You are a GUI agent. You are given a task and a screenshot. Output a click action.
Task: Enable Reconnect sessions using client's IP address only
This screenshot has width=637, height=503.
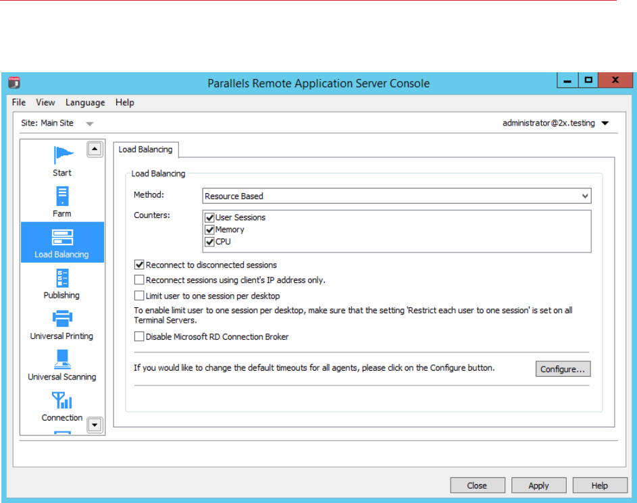point(139,280)
